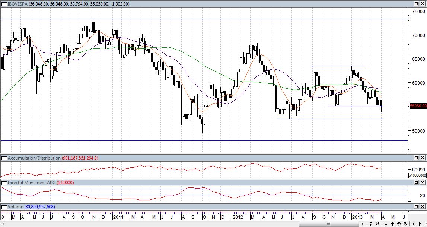Zoom out with the minus magnifier icon
This screenshot has width=427, height=227.
pos(399,224)
